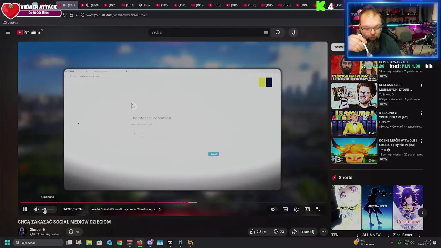Open the Gimper channel avatar
This screenshot has height=248, width=441.
point(22,231)
